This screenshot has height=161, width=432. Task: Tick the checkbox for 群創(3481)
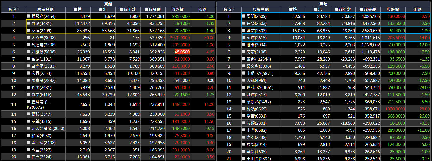point(29,23)
